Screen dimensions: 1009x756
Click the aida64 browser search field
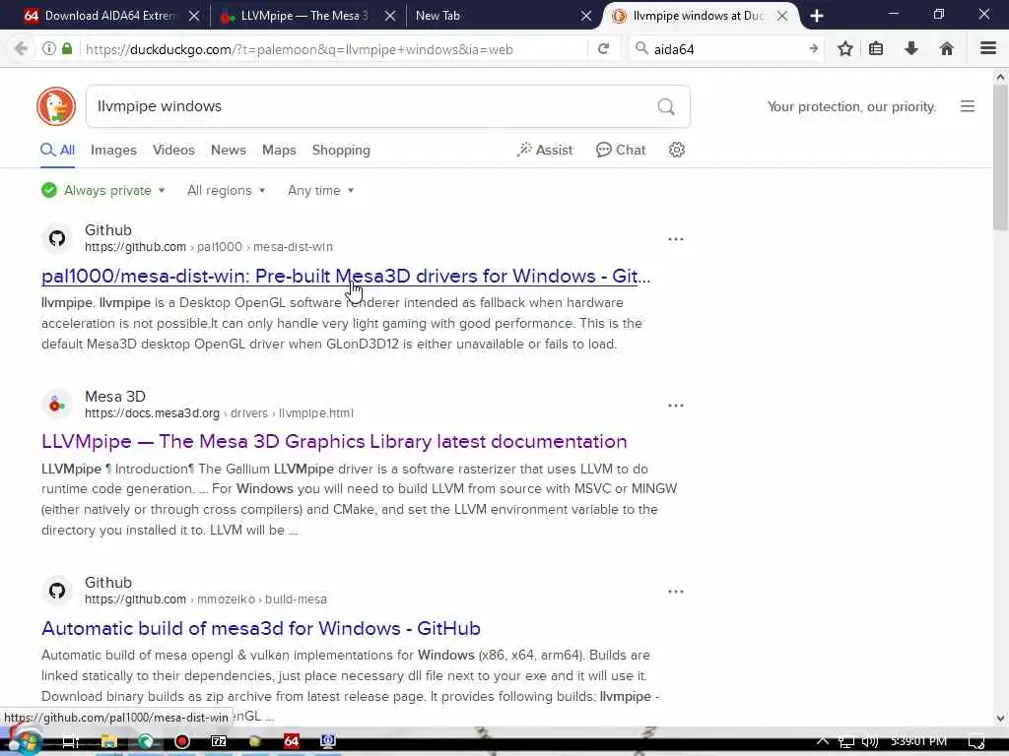727,49
